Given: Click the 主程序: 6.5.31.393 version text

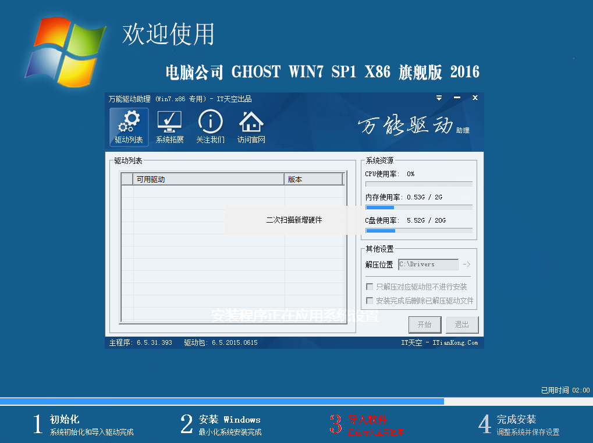Looking at the screenshot, I should tap(141, 342).
